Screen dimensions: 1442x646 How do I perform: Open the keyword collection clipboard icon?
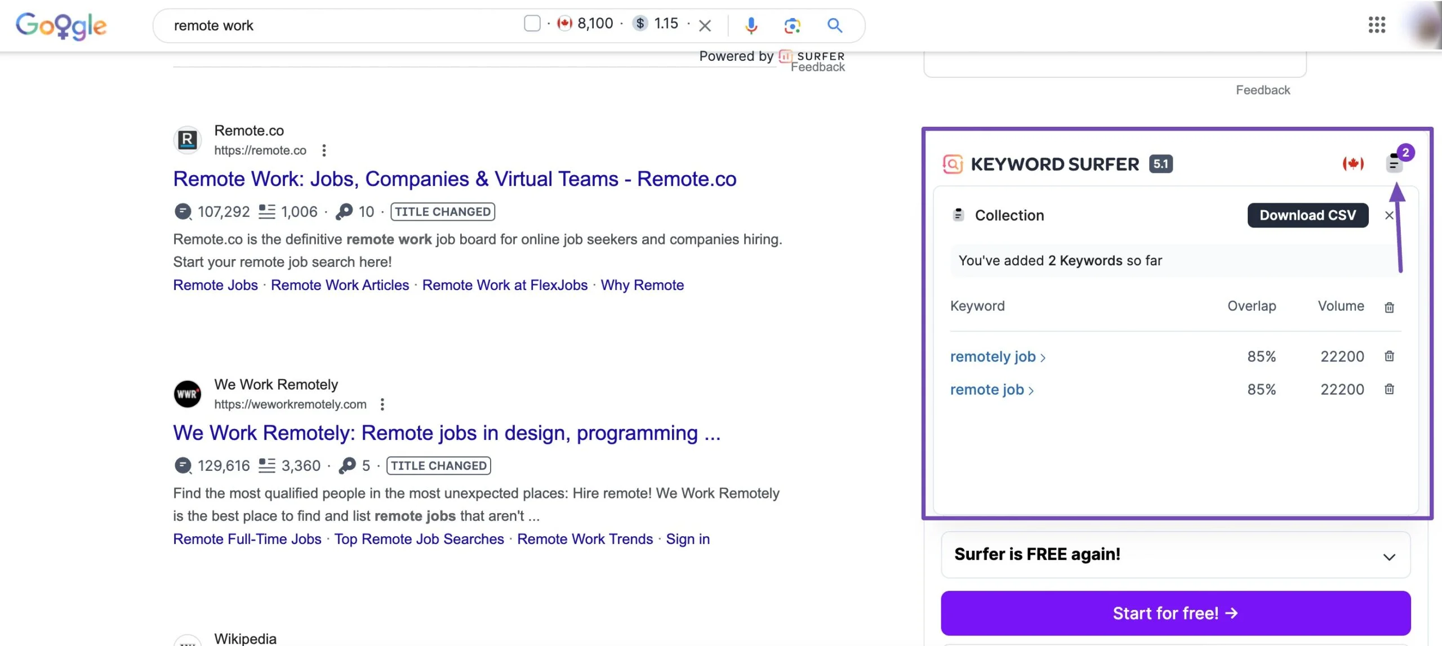click(x=1394, y=163)
